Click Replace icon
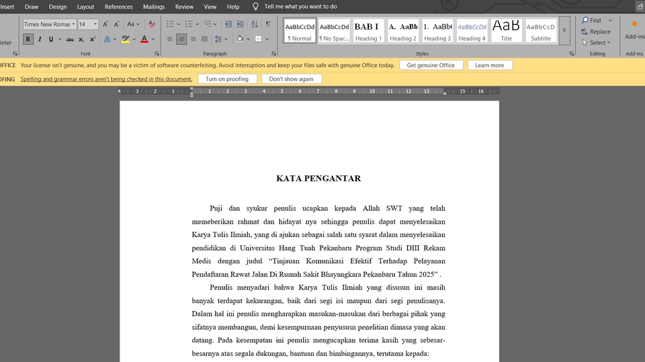This screenshot has height=362, width=645. [x=585, y=32]
